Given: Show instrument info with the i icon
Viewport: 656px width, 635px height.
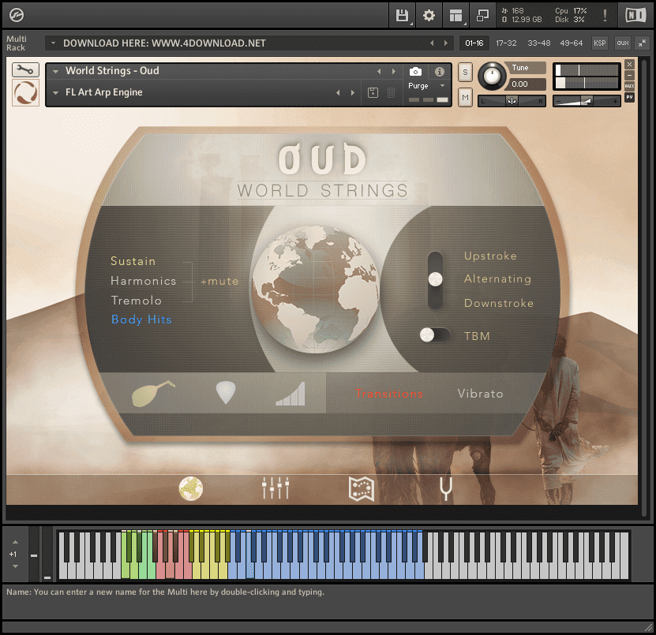Looking at the screenshot, I should (439, 72).
